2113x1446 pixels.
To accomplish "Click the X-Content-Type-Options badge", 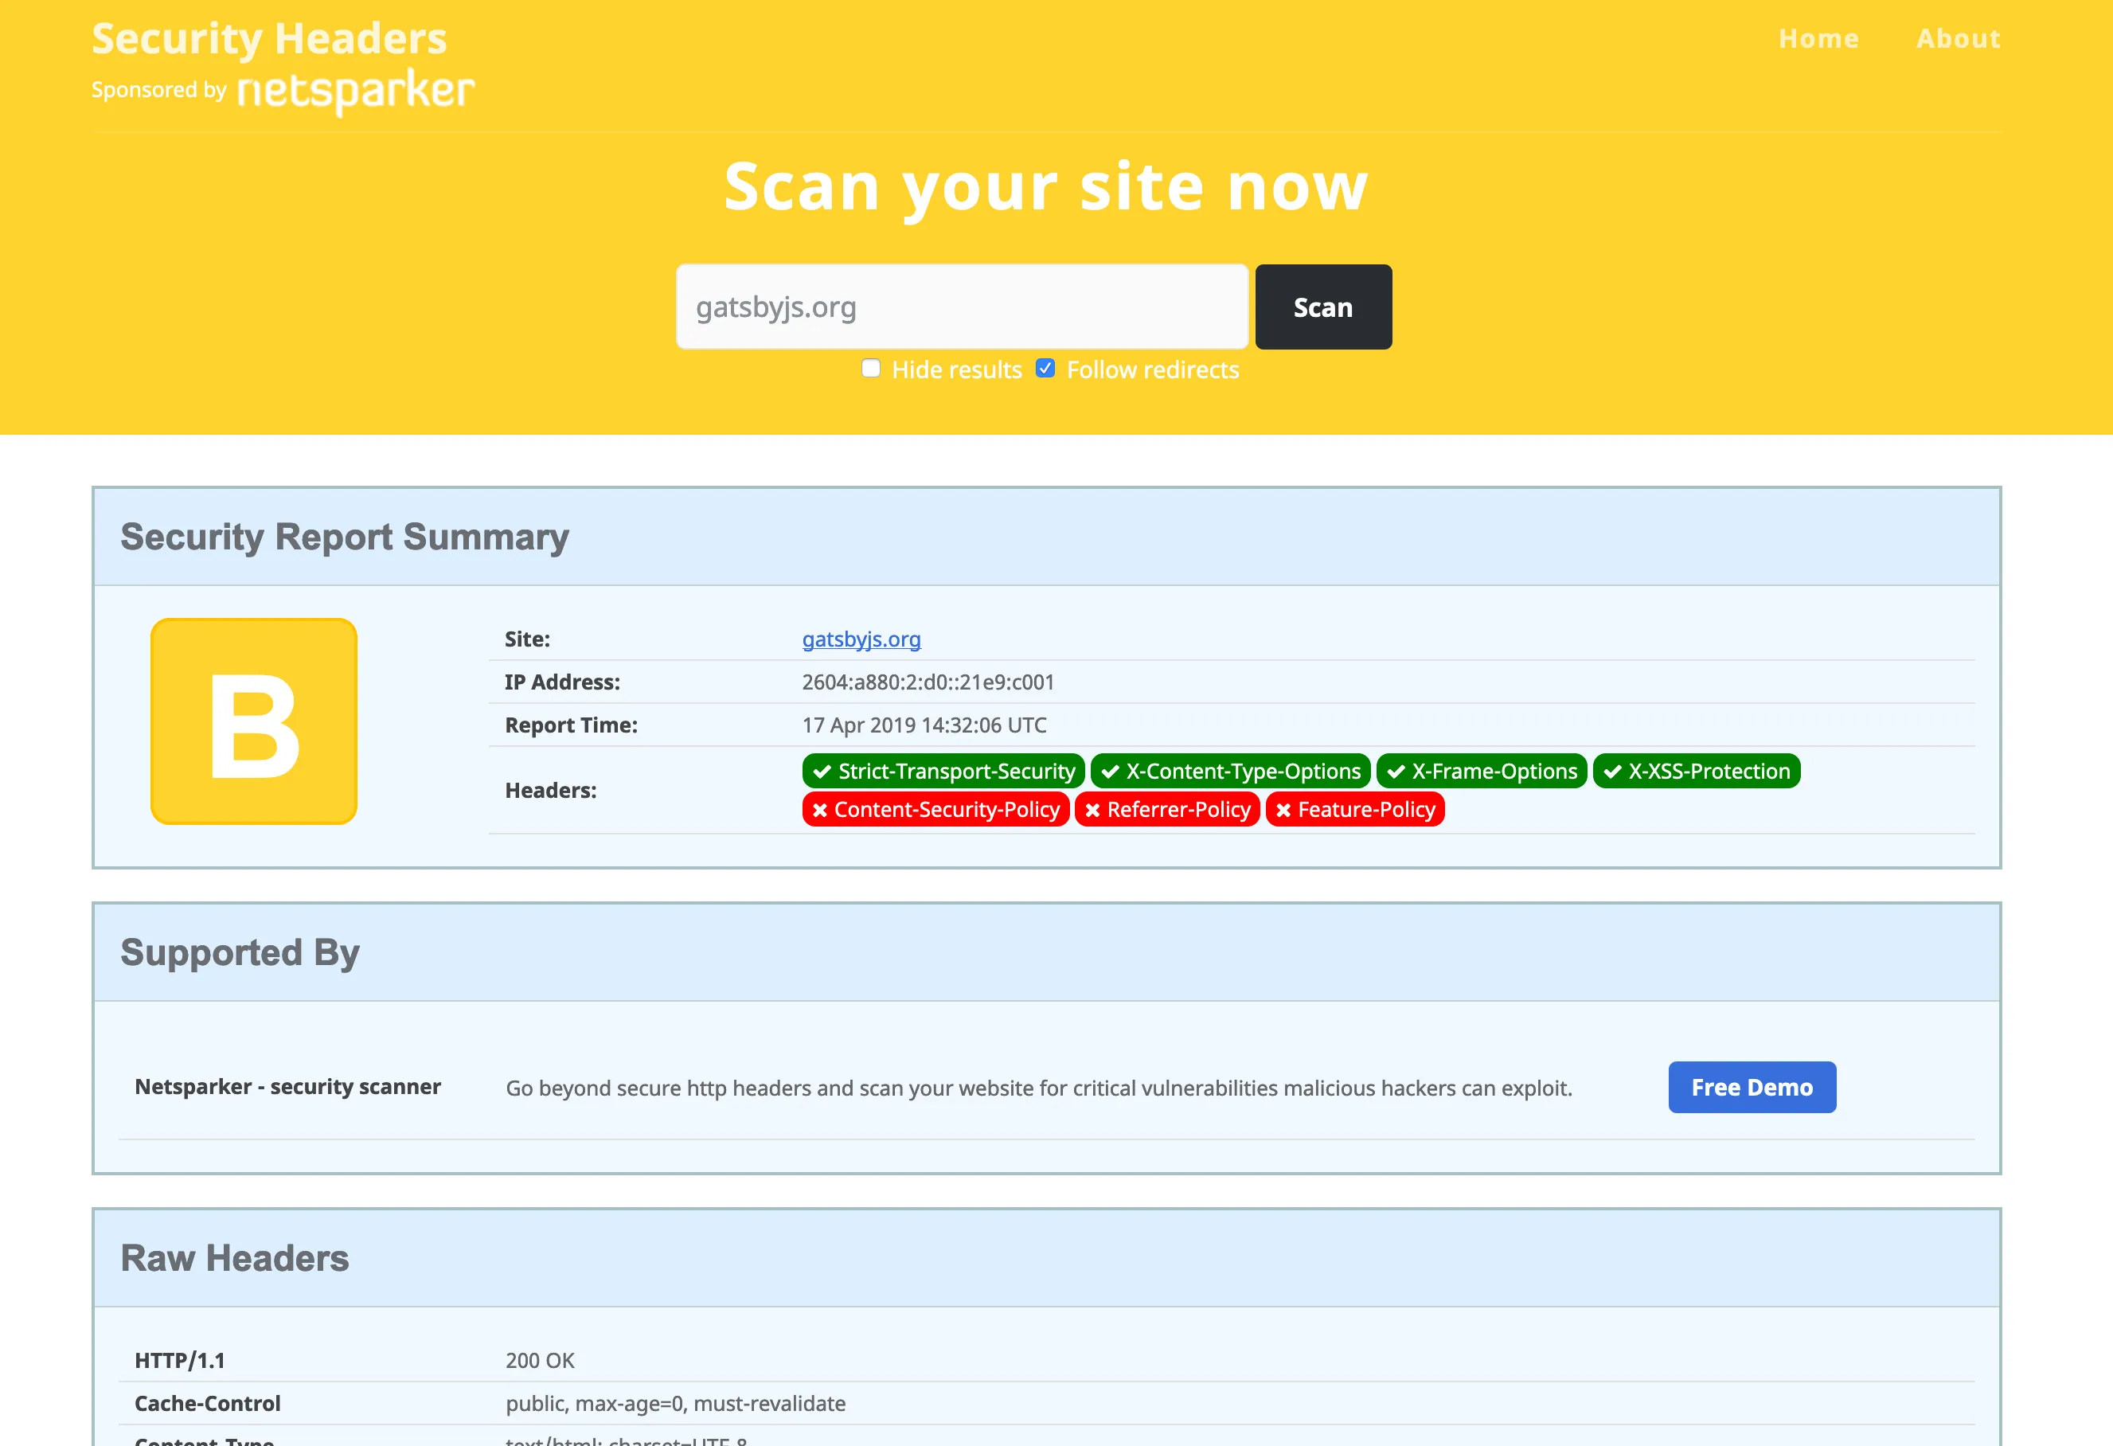I will (1232, 770).
